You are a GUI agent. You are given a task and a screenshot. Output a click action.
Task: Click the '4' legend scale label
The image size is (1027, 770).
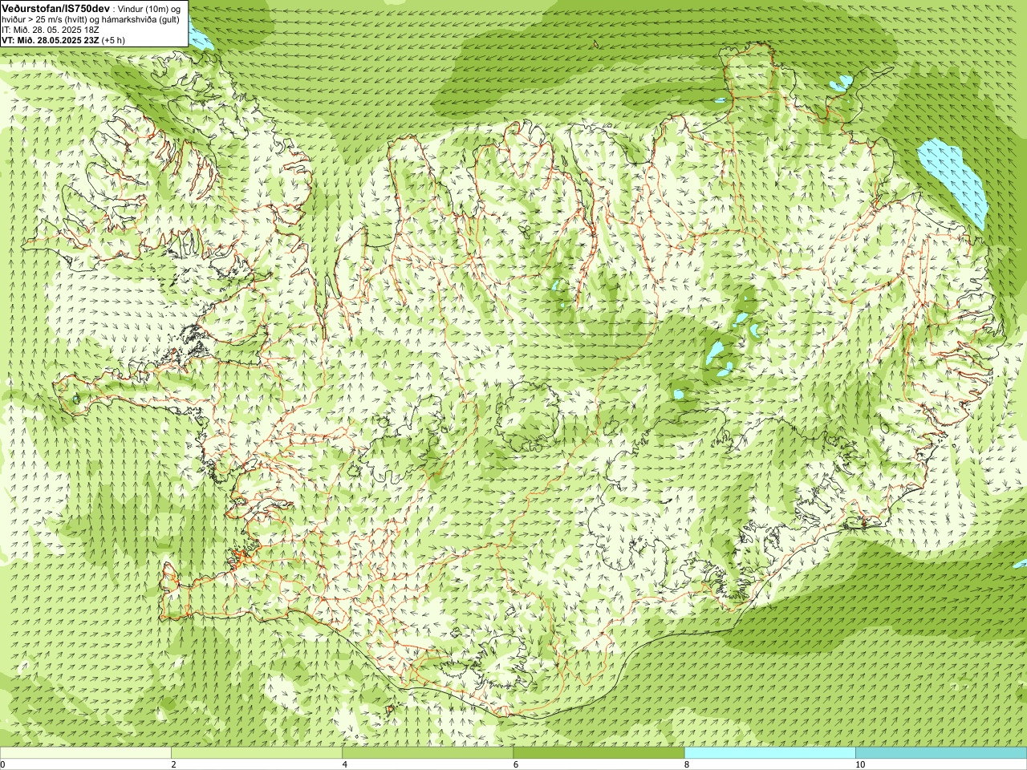coord(345,764)
